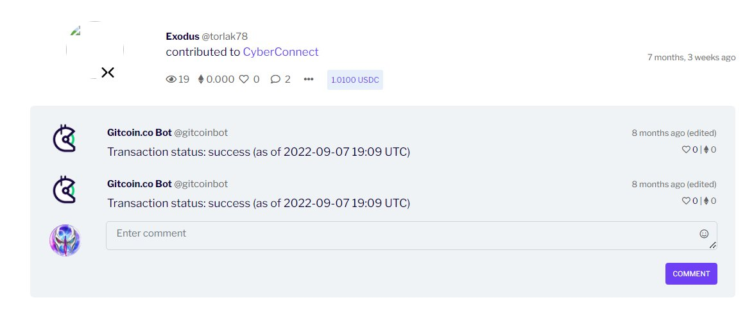The height and width of the screenshot is (309, 754).
Task: Open the three-dots more options menu
Action: 309,79
